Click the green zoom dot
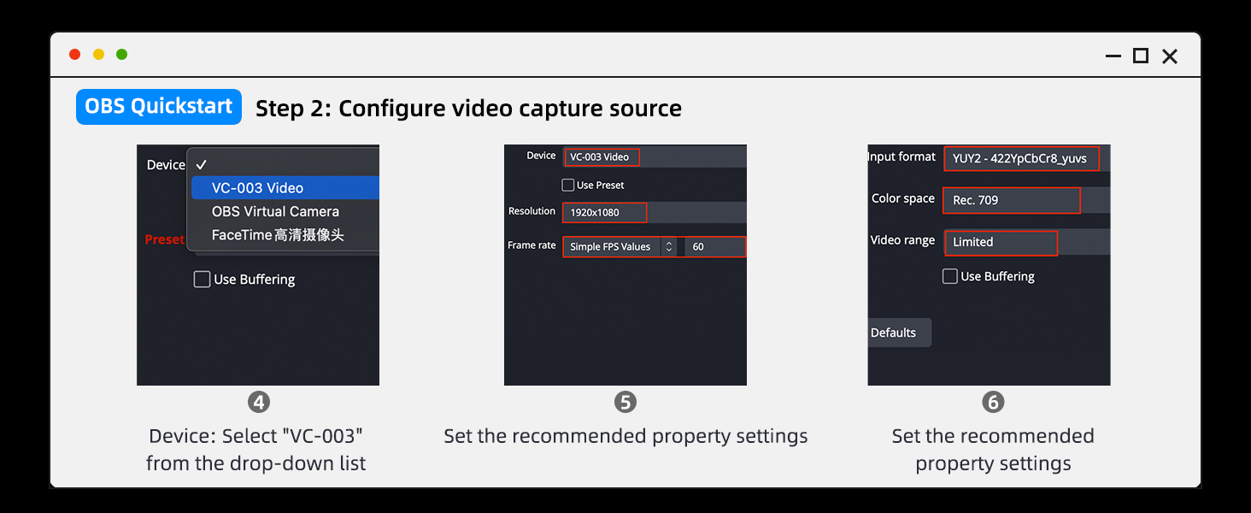This screenshot has width=1251, height=513. (x=122, y=55)
